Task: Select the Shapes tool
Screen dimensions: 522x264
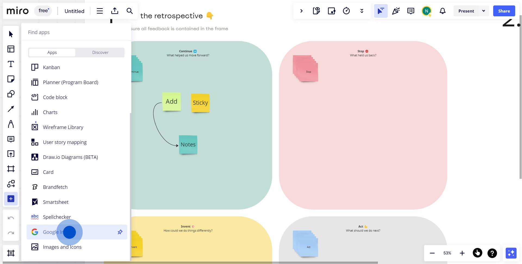Action: point(11,94)
